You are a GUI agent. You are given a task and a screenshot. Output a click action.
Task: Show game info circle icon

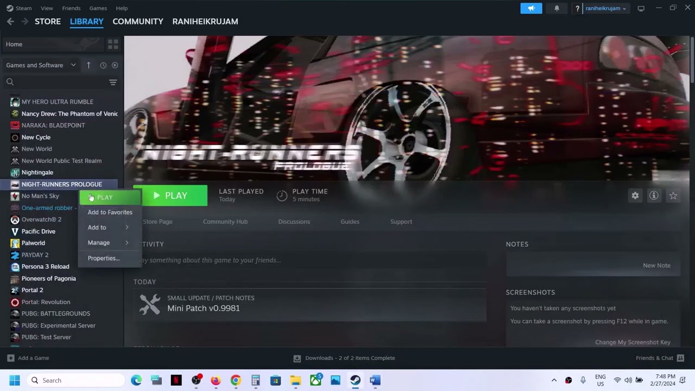click(x=654, y=195)
